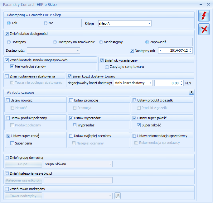Screen dimensions: 213x203
Task: Enable Ustaw najlepiej oceniany checkbox
Action: [x=71, y=136]
